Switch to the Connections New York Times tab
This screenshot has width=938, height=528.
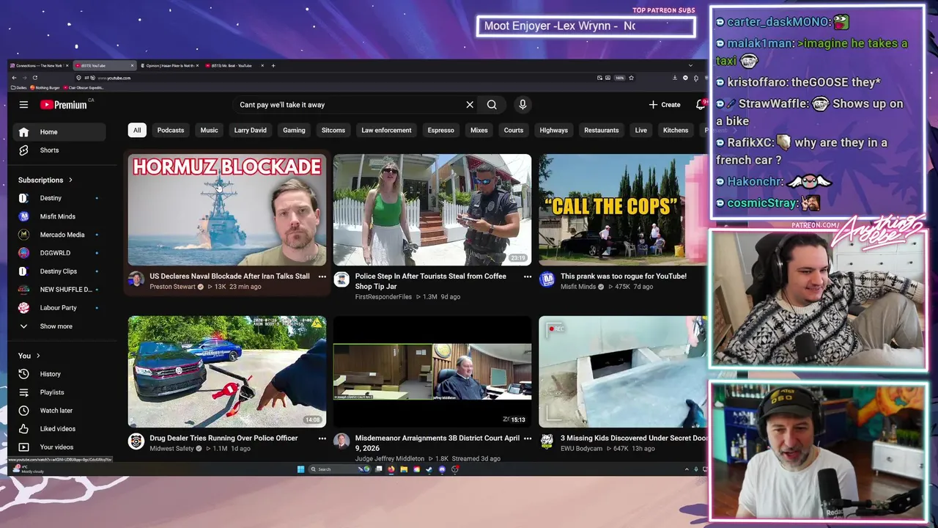tap(38, 65)
